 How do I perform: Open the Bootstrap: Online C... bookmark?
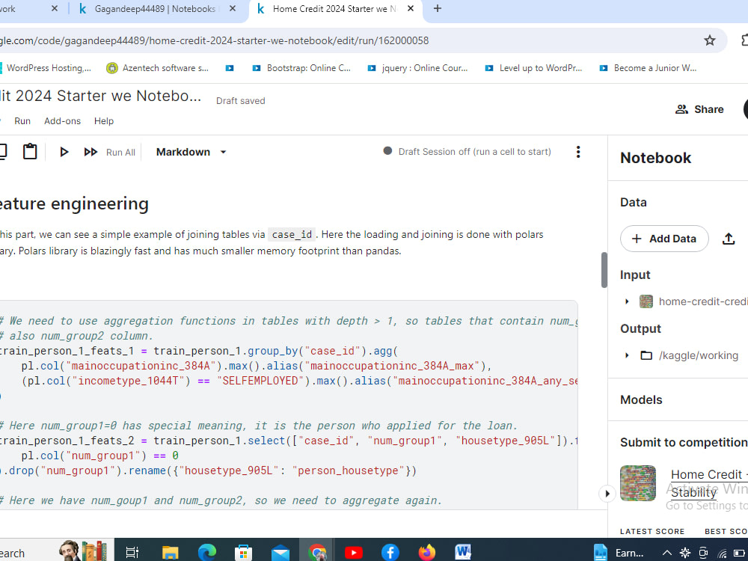[x=301, y=68]
